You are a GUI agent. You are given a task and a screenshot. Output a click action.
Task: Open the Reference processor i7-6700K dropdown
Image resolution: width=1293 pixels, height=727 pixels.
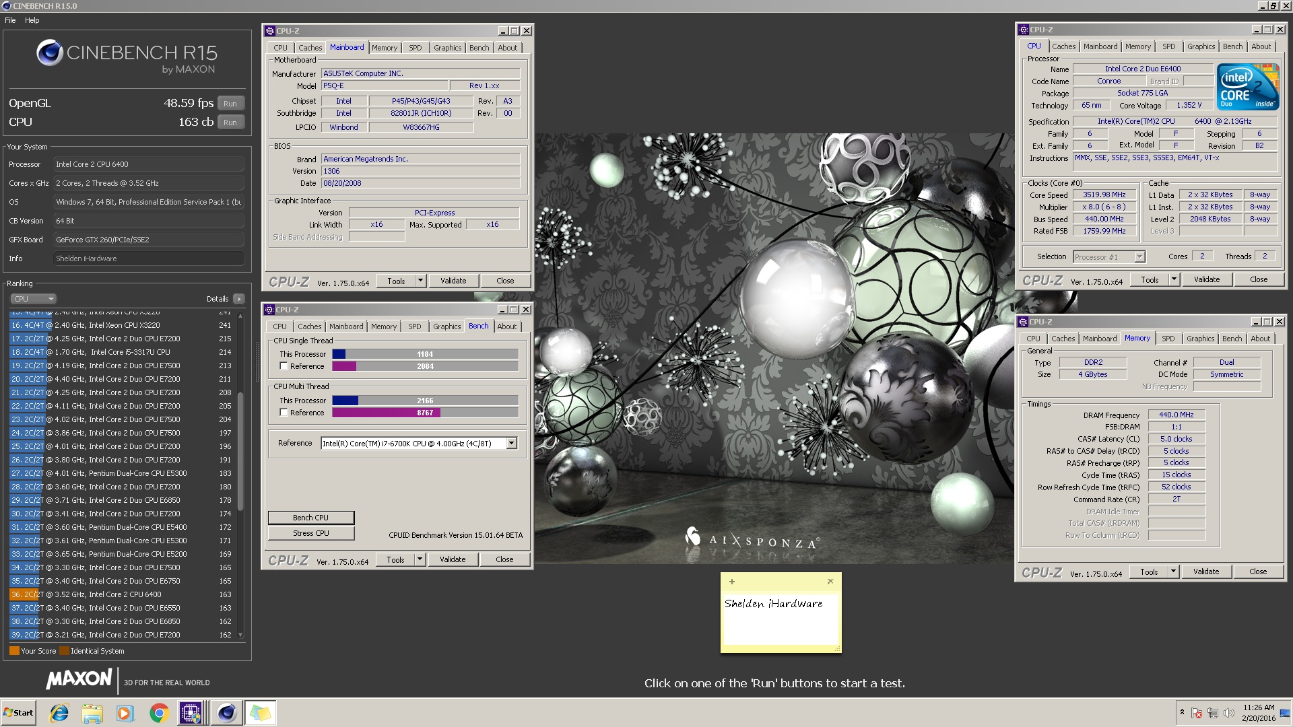point(512,443)
